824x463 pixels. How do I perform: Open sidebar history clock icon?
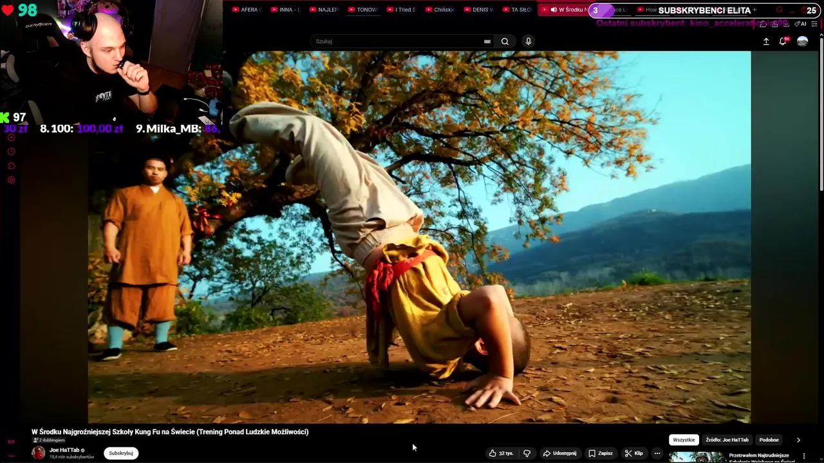click(11, 151)
